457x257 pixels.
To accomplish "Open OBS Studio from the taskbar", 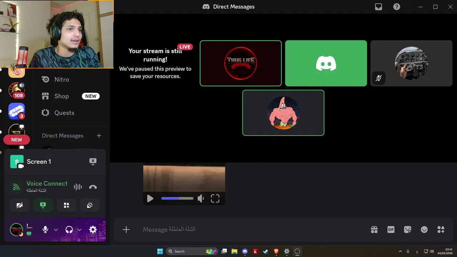I will point(297,251).
